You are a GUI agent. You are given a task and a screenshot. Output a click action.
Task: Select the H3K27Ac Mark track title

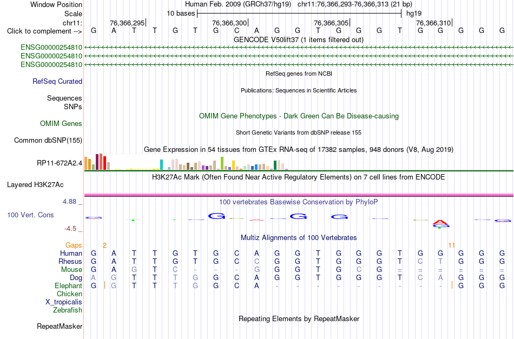coord(299,177)
